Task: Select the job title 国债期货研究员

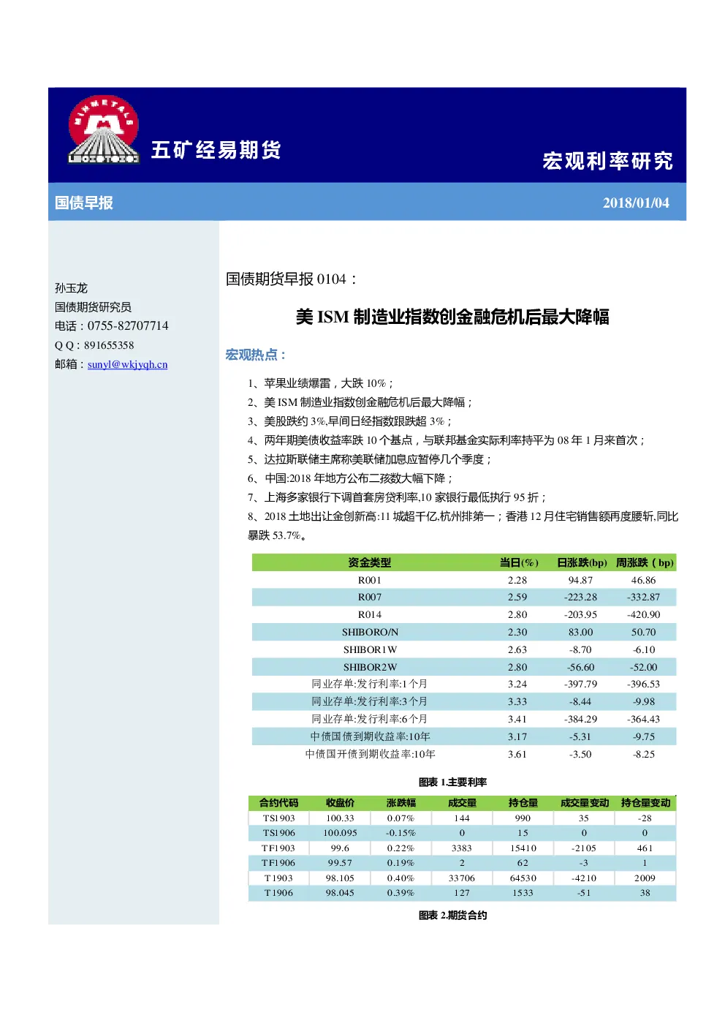Action: 93,307
